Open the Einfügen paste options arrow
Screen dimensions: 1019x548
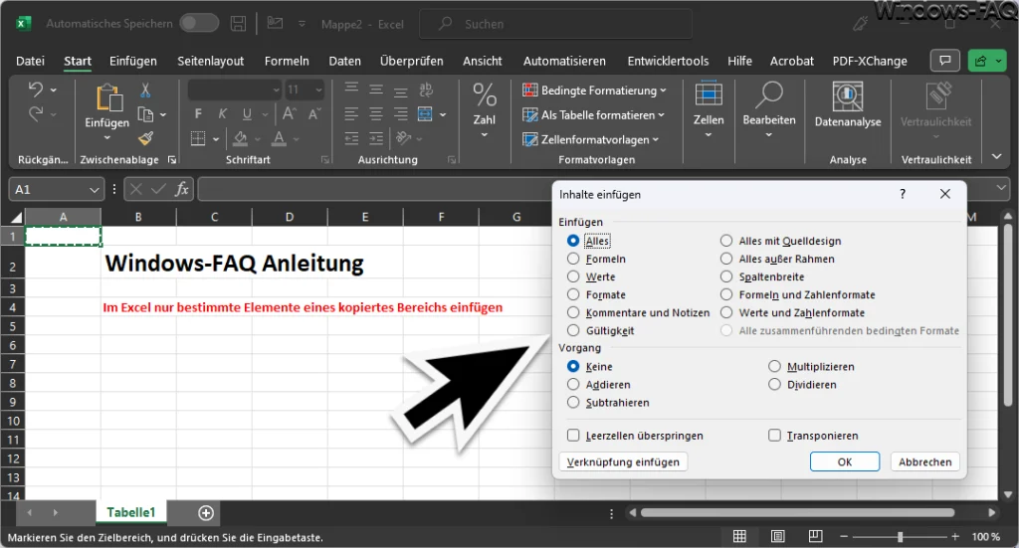[x=107, y=137]
